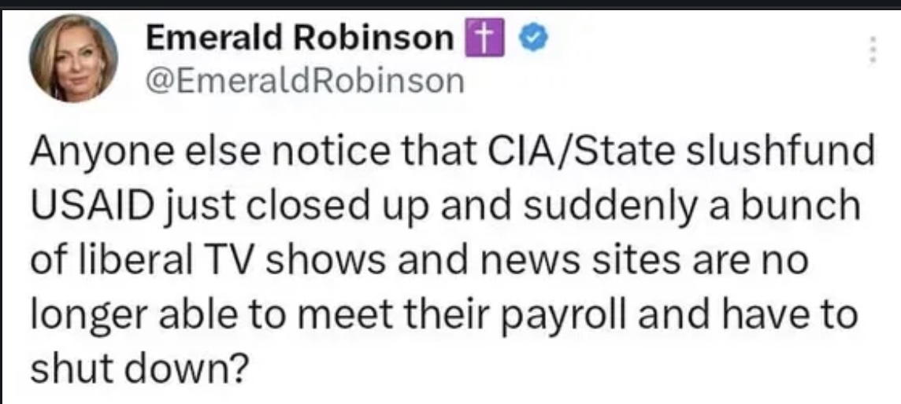
Task: Open the three-dot more options menu
Action: 871,53
